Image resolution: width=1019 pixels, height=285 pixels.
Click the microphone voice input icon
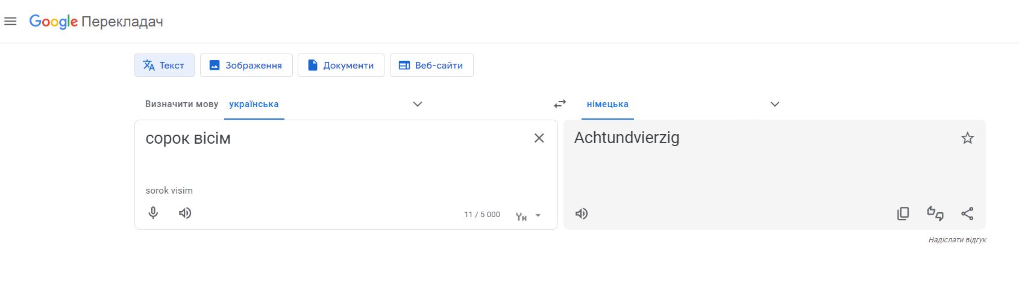click(153, 213)
